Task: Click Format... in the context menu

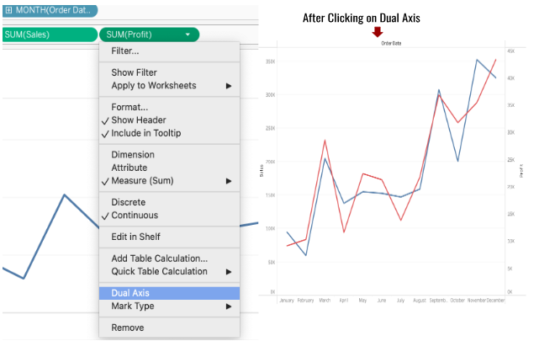Action: coord(129,107)
